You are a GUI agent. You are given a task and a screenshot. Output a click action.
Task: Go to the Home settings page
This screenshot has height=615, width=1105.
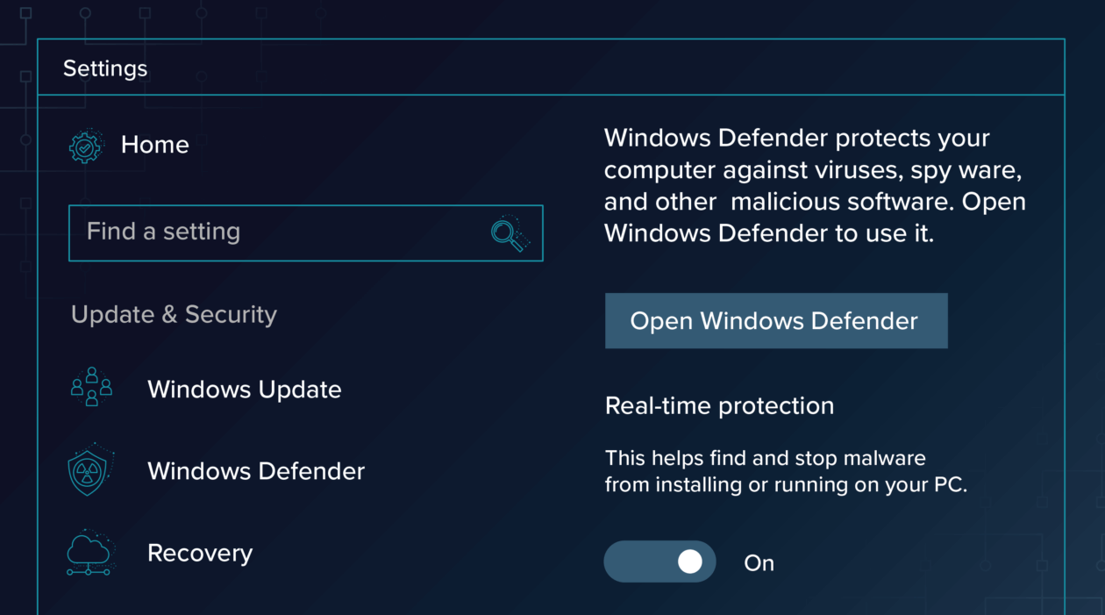(155, 145)
